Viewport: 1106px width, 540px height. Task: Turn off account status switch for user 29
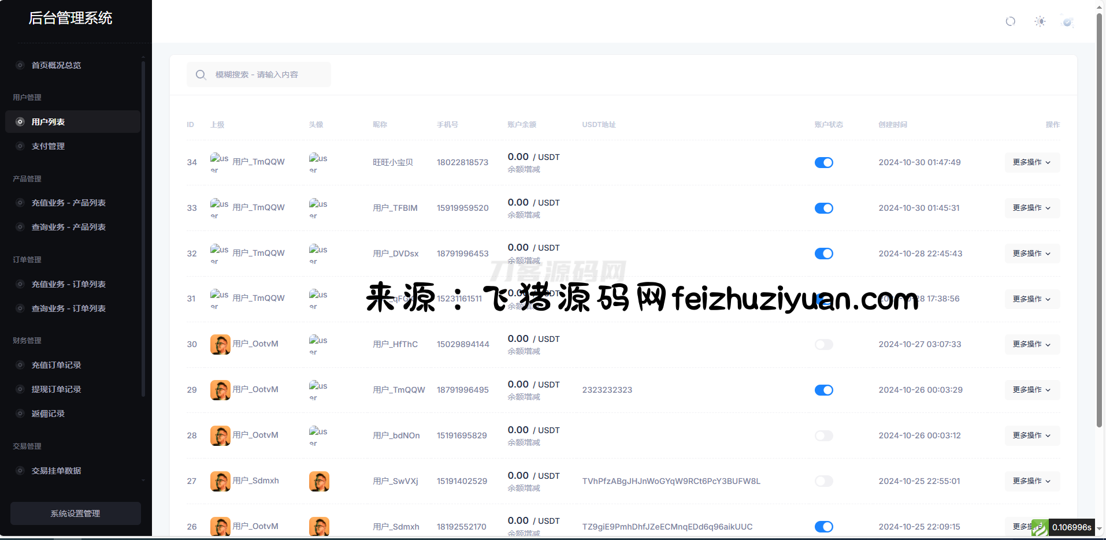coord(823,390)
